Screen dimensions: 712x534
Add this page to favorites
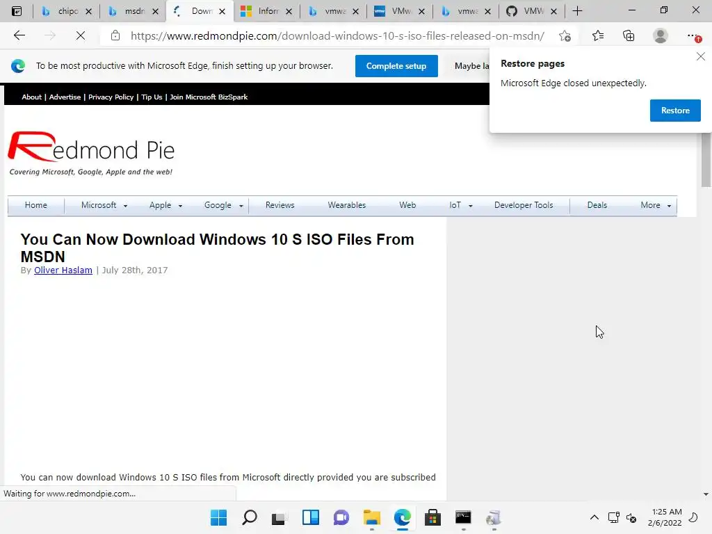(x=565, y=36)
